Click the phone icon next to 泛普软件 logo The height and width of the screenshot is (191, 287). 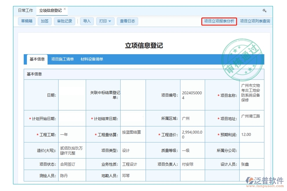click(x=250, y=180)
